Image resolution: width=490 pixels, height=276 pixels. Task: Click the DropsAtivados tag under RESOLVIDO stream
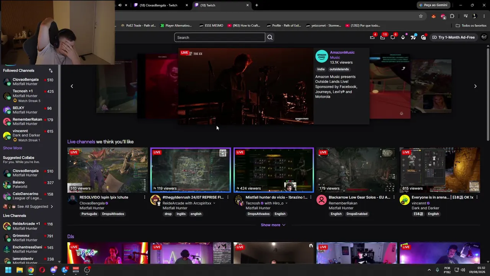tap(113, 214)
